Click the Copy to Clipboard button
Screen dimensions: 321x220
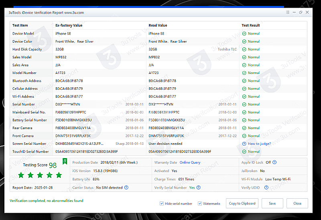point(242,204)
